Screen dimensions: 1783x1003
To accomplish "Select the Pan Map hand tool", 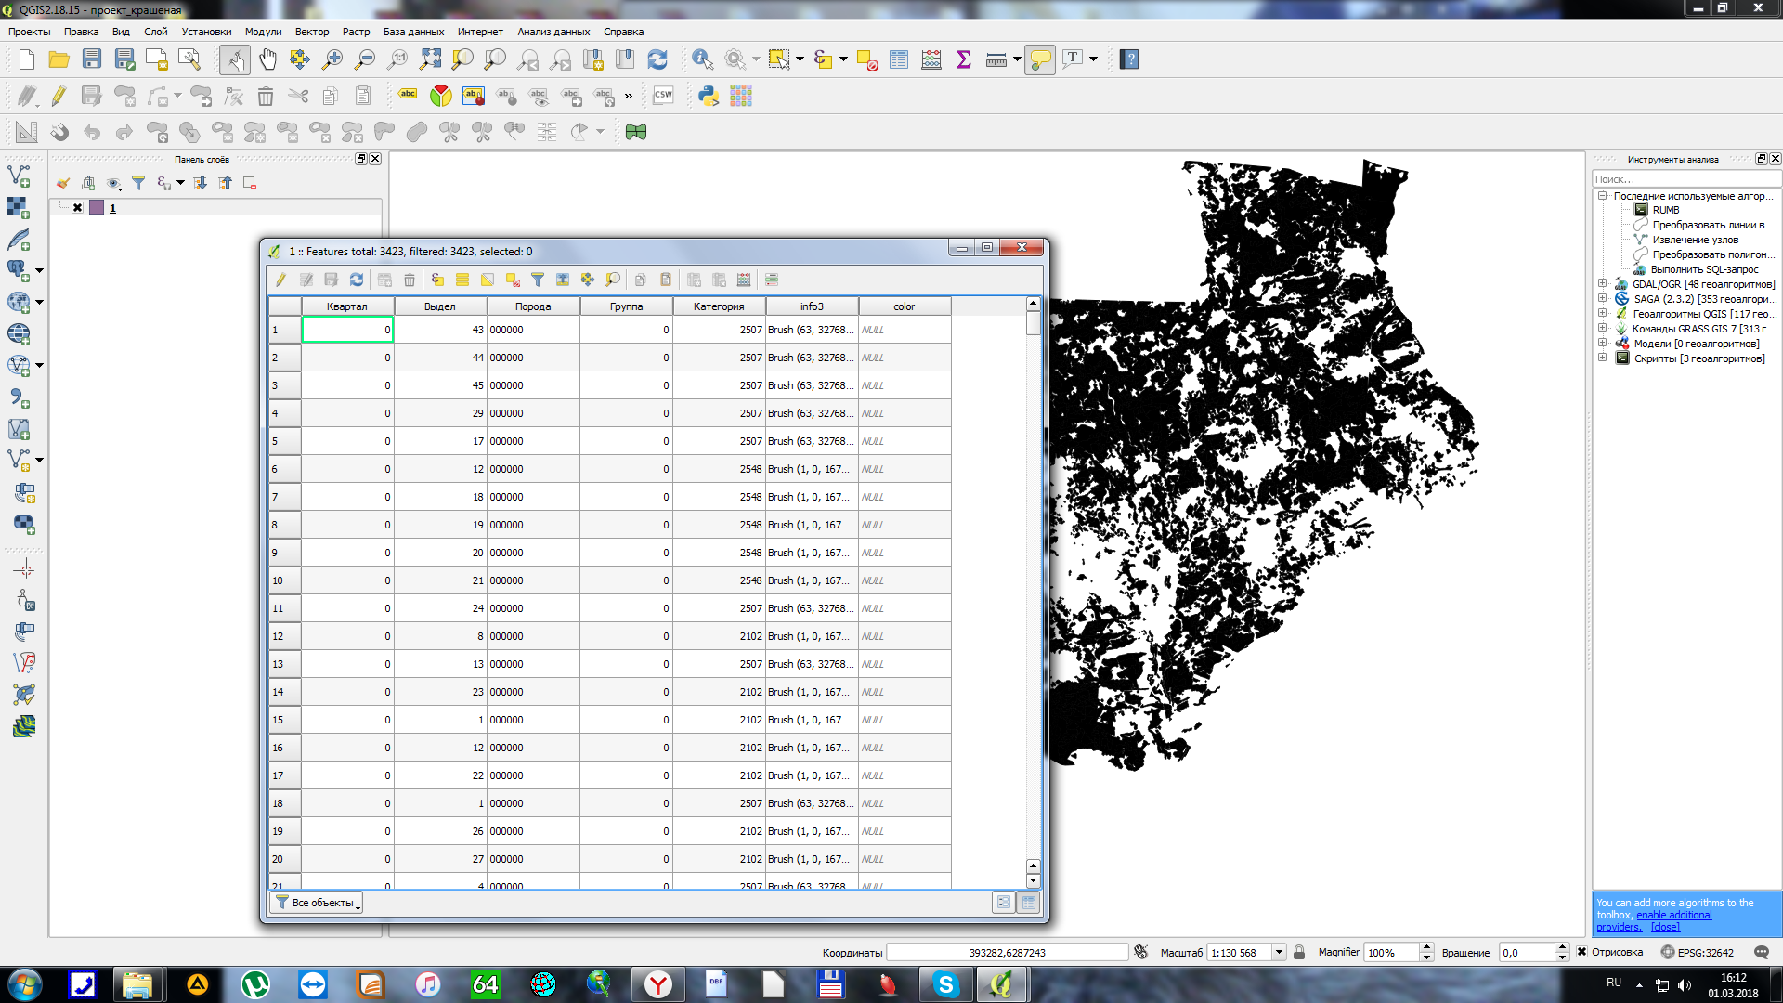I will [x=267, y=59].
